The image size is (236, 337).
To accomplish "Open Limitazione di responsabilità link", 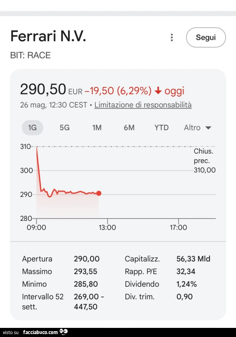I will point(143,105).
